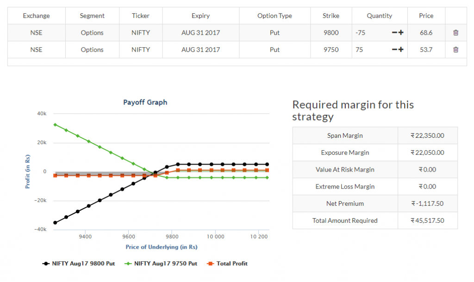Screen dimensions: 474x282
Task: Click the Option Type column header
Action: (274, 15)
